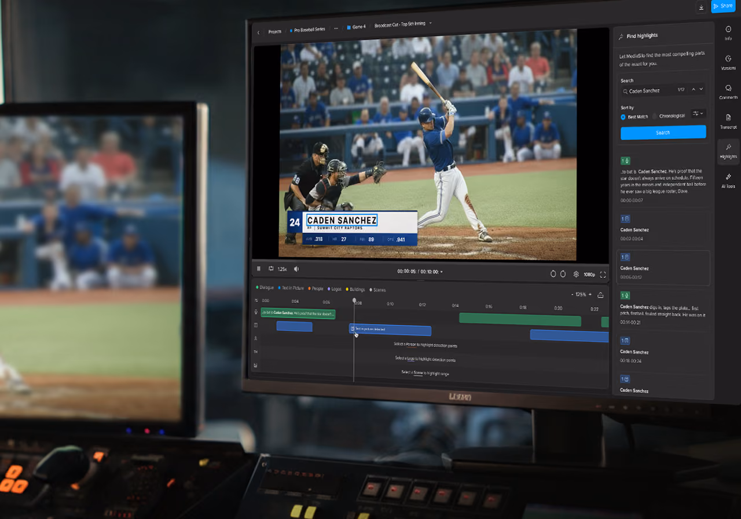Toggle the Logos highlight filter
The image size is (741, 519).
coord(335,288)
